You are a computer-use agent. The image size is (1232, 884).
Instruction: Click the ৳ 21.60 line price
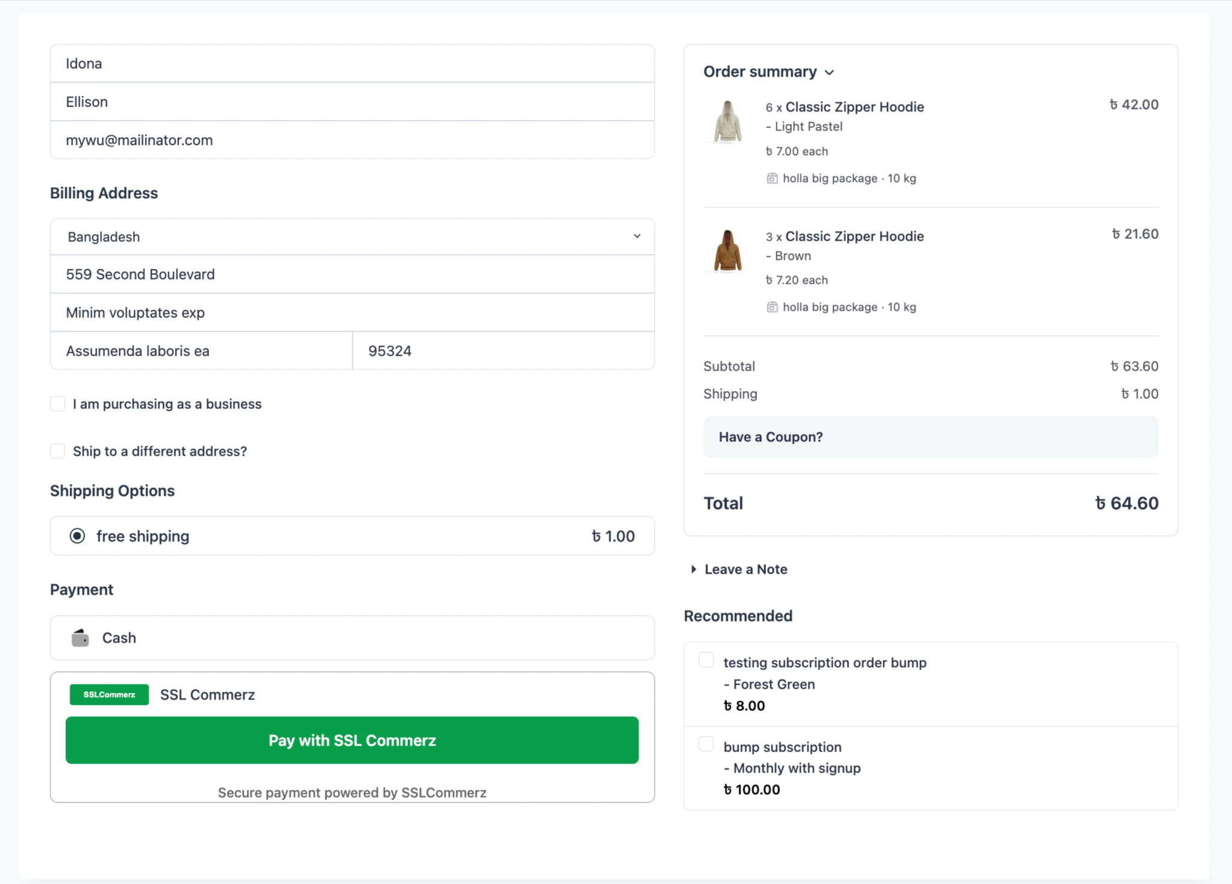tap(1135, 234)
